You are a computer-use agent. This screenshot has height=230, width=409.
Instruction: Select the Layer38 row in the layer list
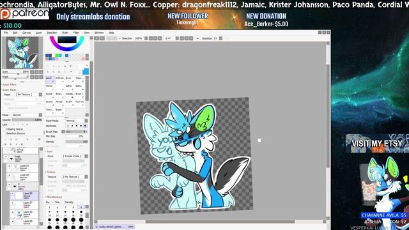click(x=24, y=195)
